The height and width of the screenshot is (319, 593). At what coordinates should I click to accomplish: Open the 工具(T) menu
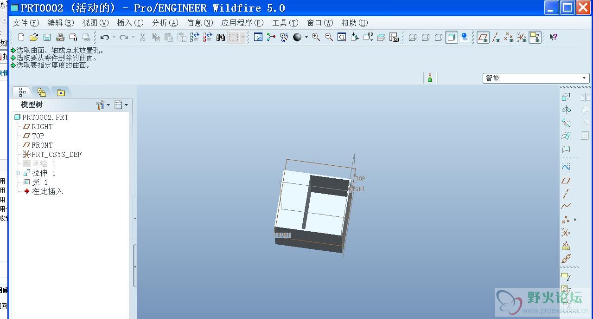pyautogui.click(x=285, y=23)
